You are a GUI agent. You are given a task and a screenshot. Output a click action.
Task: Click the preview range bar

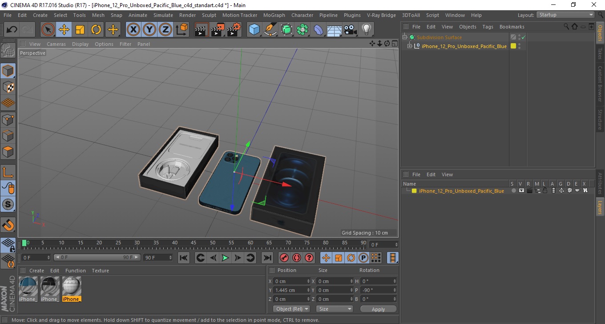click(97, 258)
